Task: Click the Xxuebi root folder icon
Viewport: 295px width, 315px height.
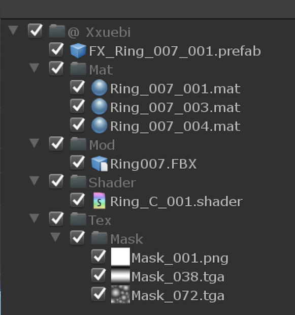Action: (x=57, y=31)
